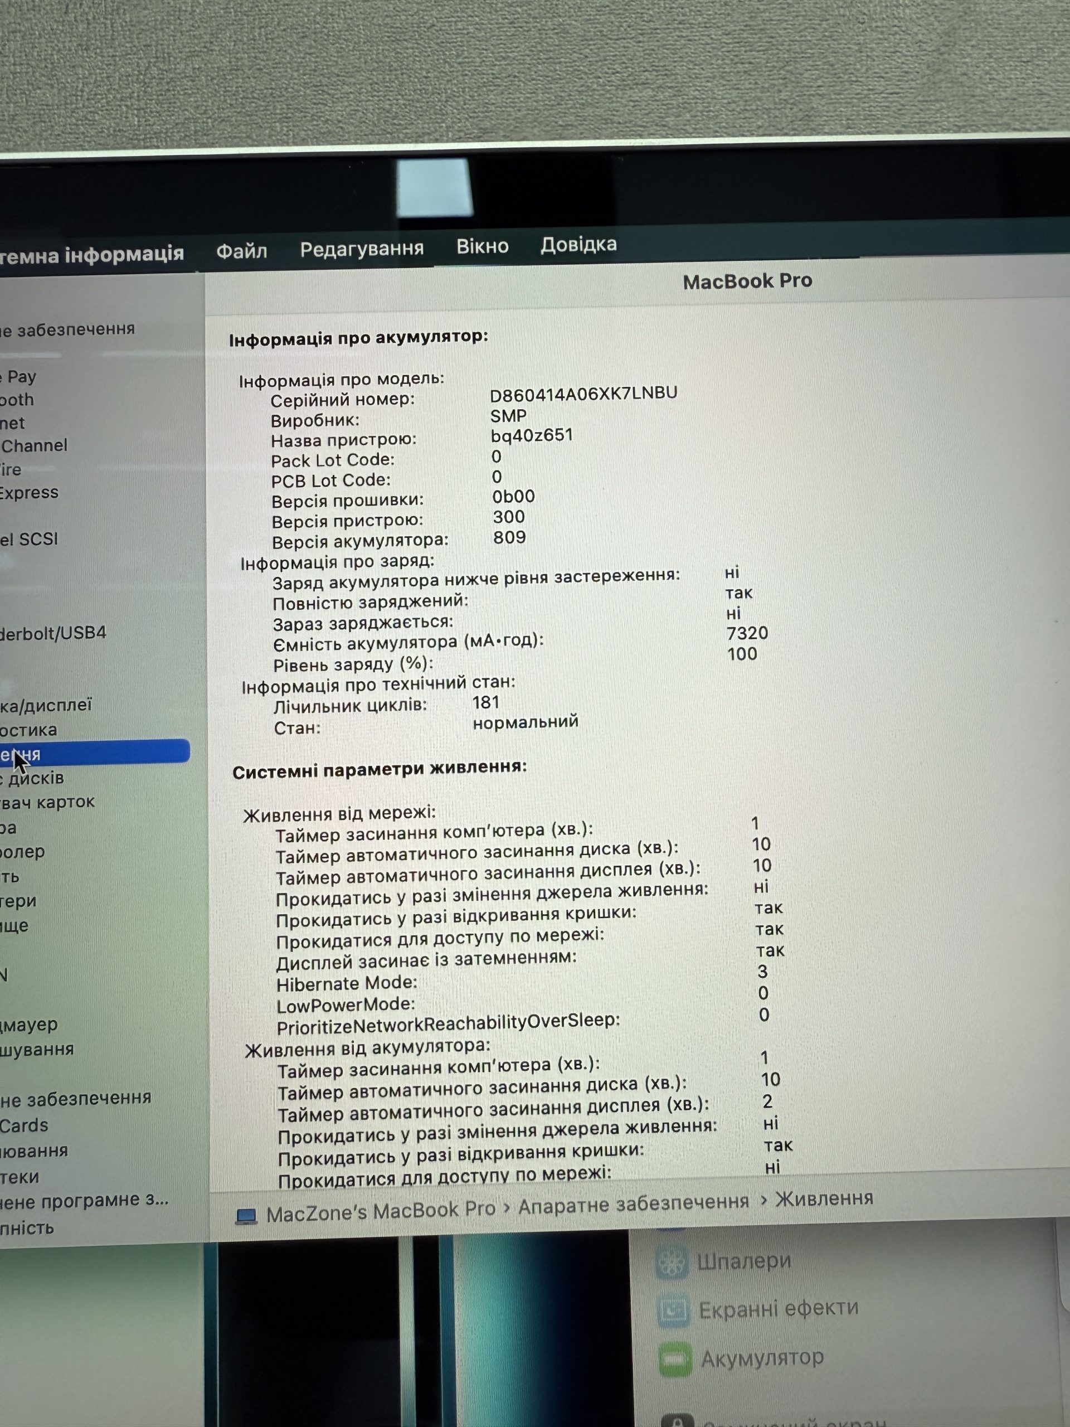1070x1427 pixels.
Task: Select the NVMExpress sidebar entry
Action: click(x=29, y=493)
